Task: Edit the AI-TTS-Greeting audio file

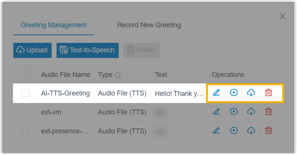Action: (x=216, y=92)
